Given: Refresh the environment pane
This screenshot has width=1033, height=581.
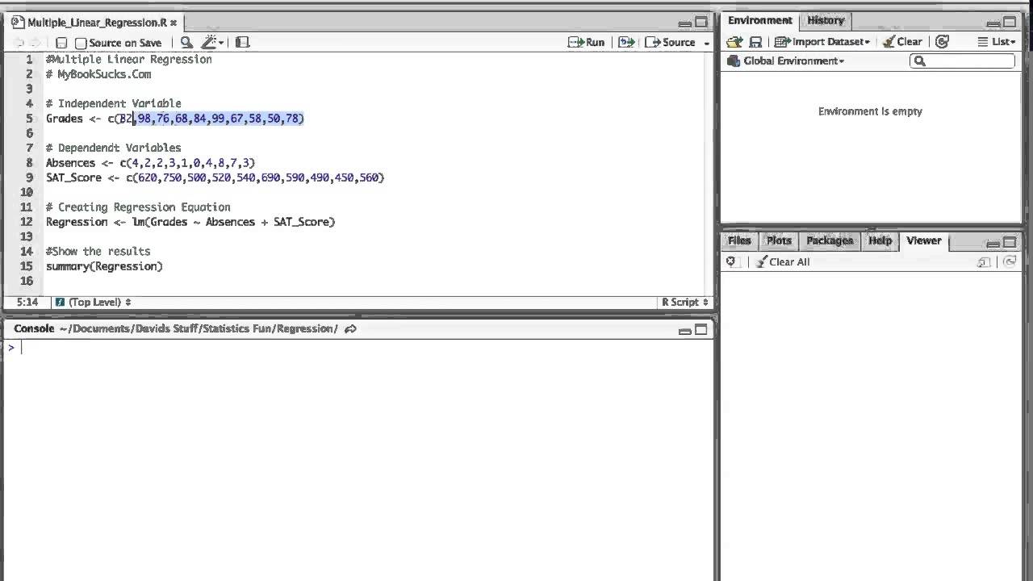Looking at the screenshot, I should tap(942, 42).
